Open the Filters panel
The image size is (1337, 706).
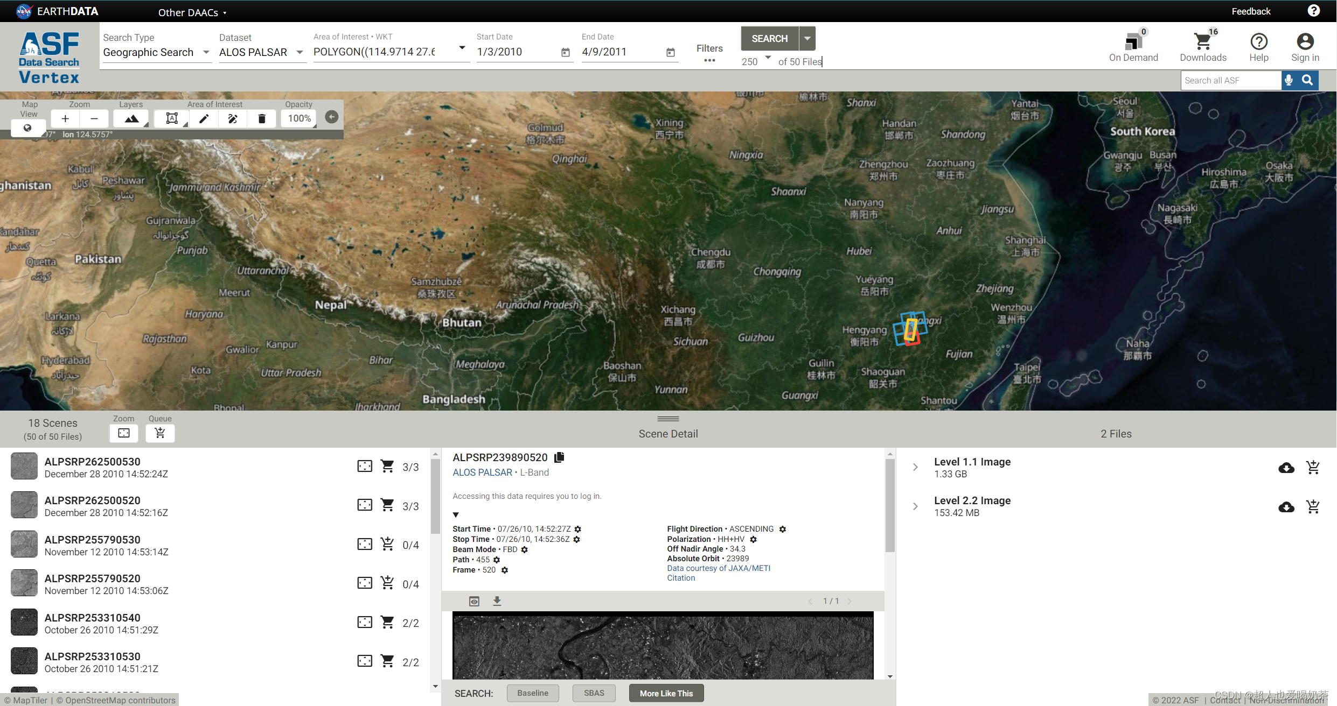click(x=709, y=53)
